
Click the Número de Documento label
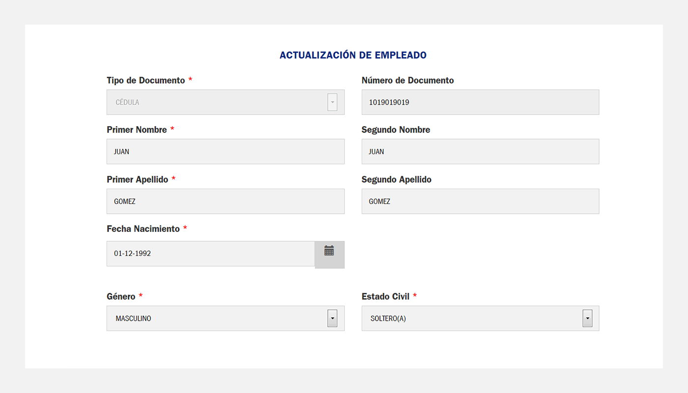[407, 80]
